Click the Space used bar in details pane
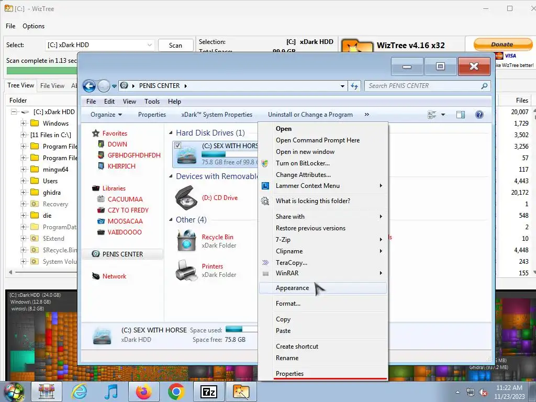Viewport: 536px width, 402px height. coord(241,329)
